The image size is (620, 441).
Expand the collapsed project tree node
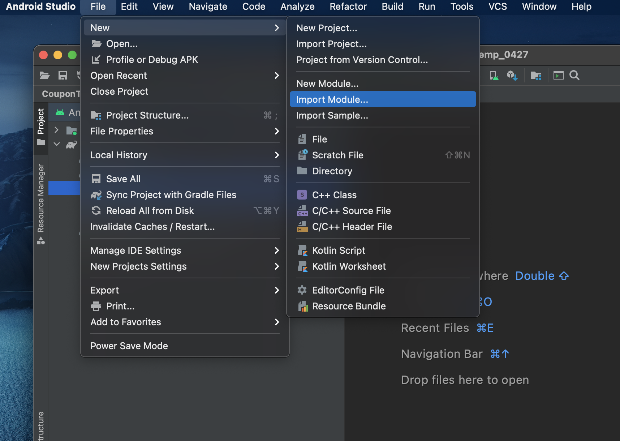point(56,130)
